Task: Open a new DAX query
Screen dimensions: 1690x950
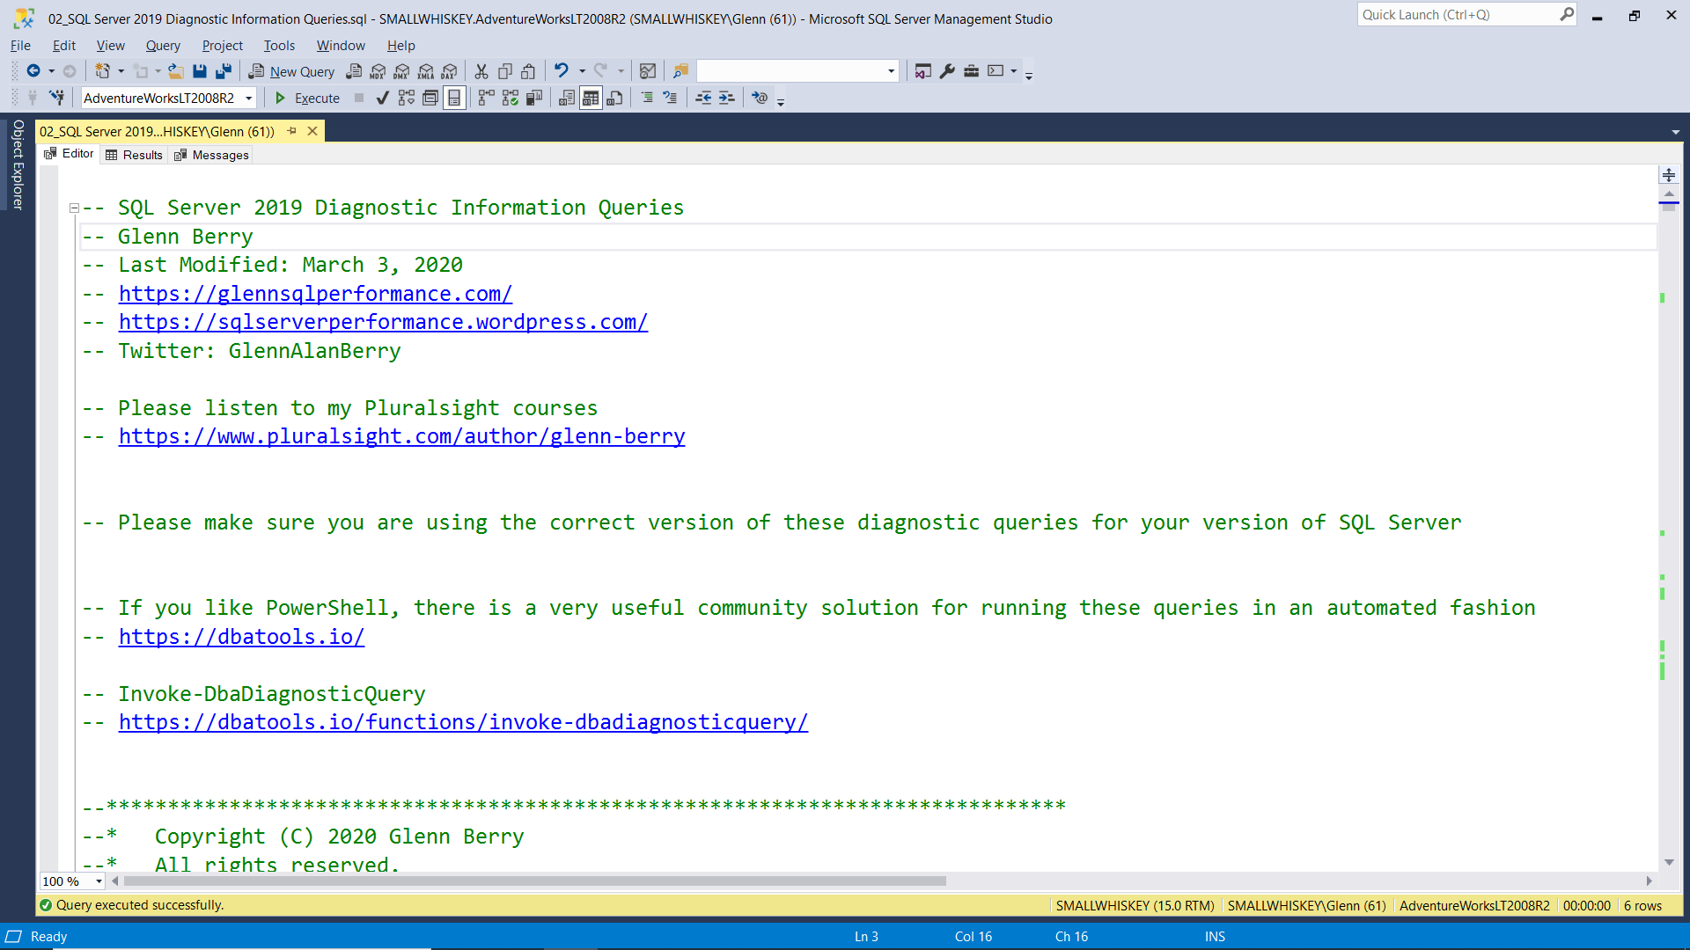Action: (x=450, y=71)
